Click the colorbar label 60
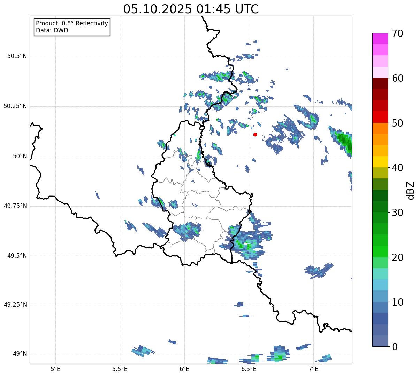This screenshot has width=419, height=376. (398, 78)
